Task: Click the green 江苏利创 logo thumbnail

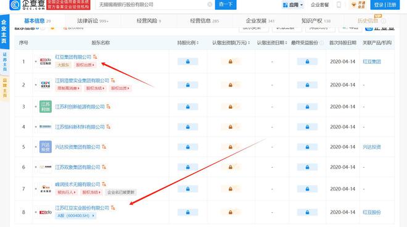Action: point(46,107)
